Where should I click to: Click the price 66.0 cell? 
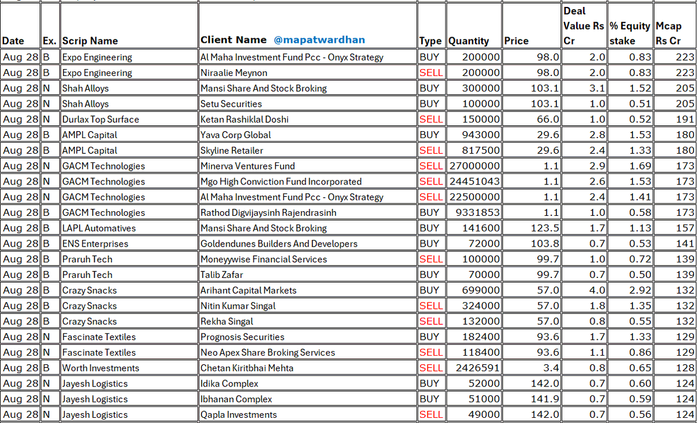[531, 120]
